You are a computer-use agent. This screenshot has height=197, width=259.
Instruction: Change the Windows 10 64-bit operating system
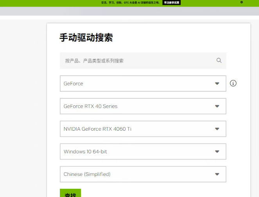coord(137,151)
